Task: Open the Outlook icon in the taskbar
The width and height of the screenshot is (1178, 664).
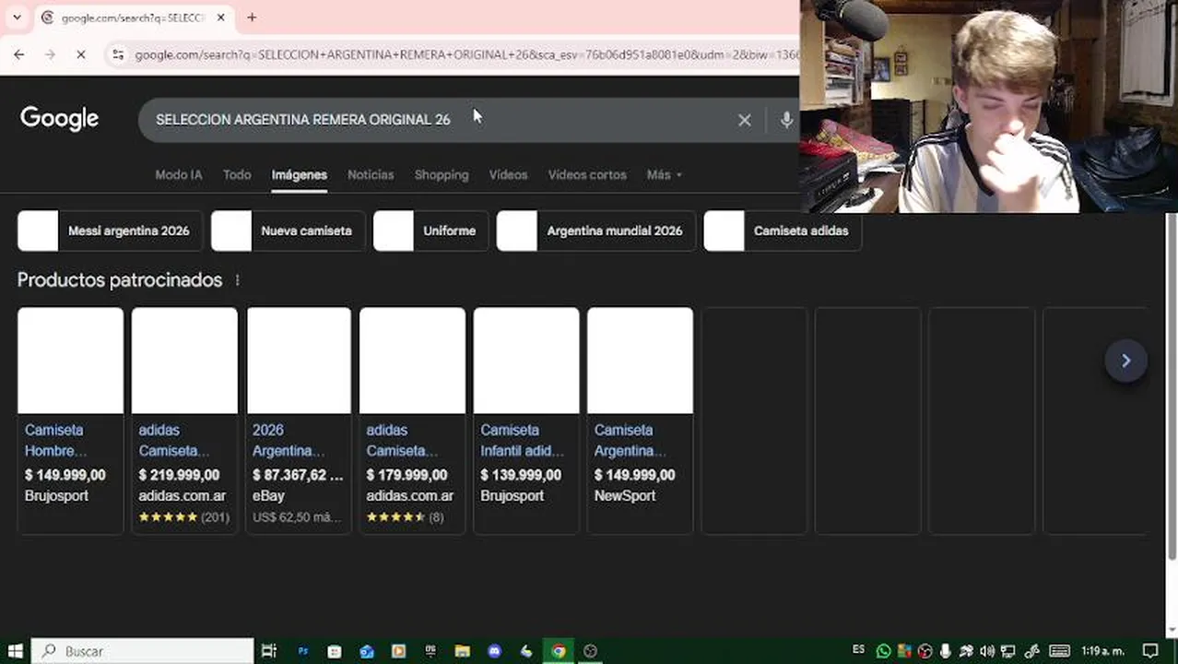Action: coord(366,651)
